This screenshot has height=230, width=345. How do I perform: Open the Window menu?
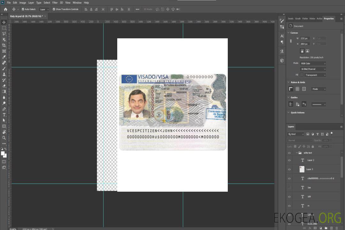[x=77, y=3]
